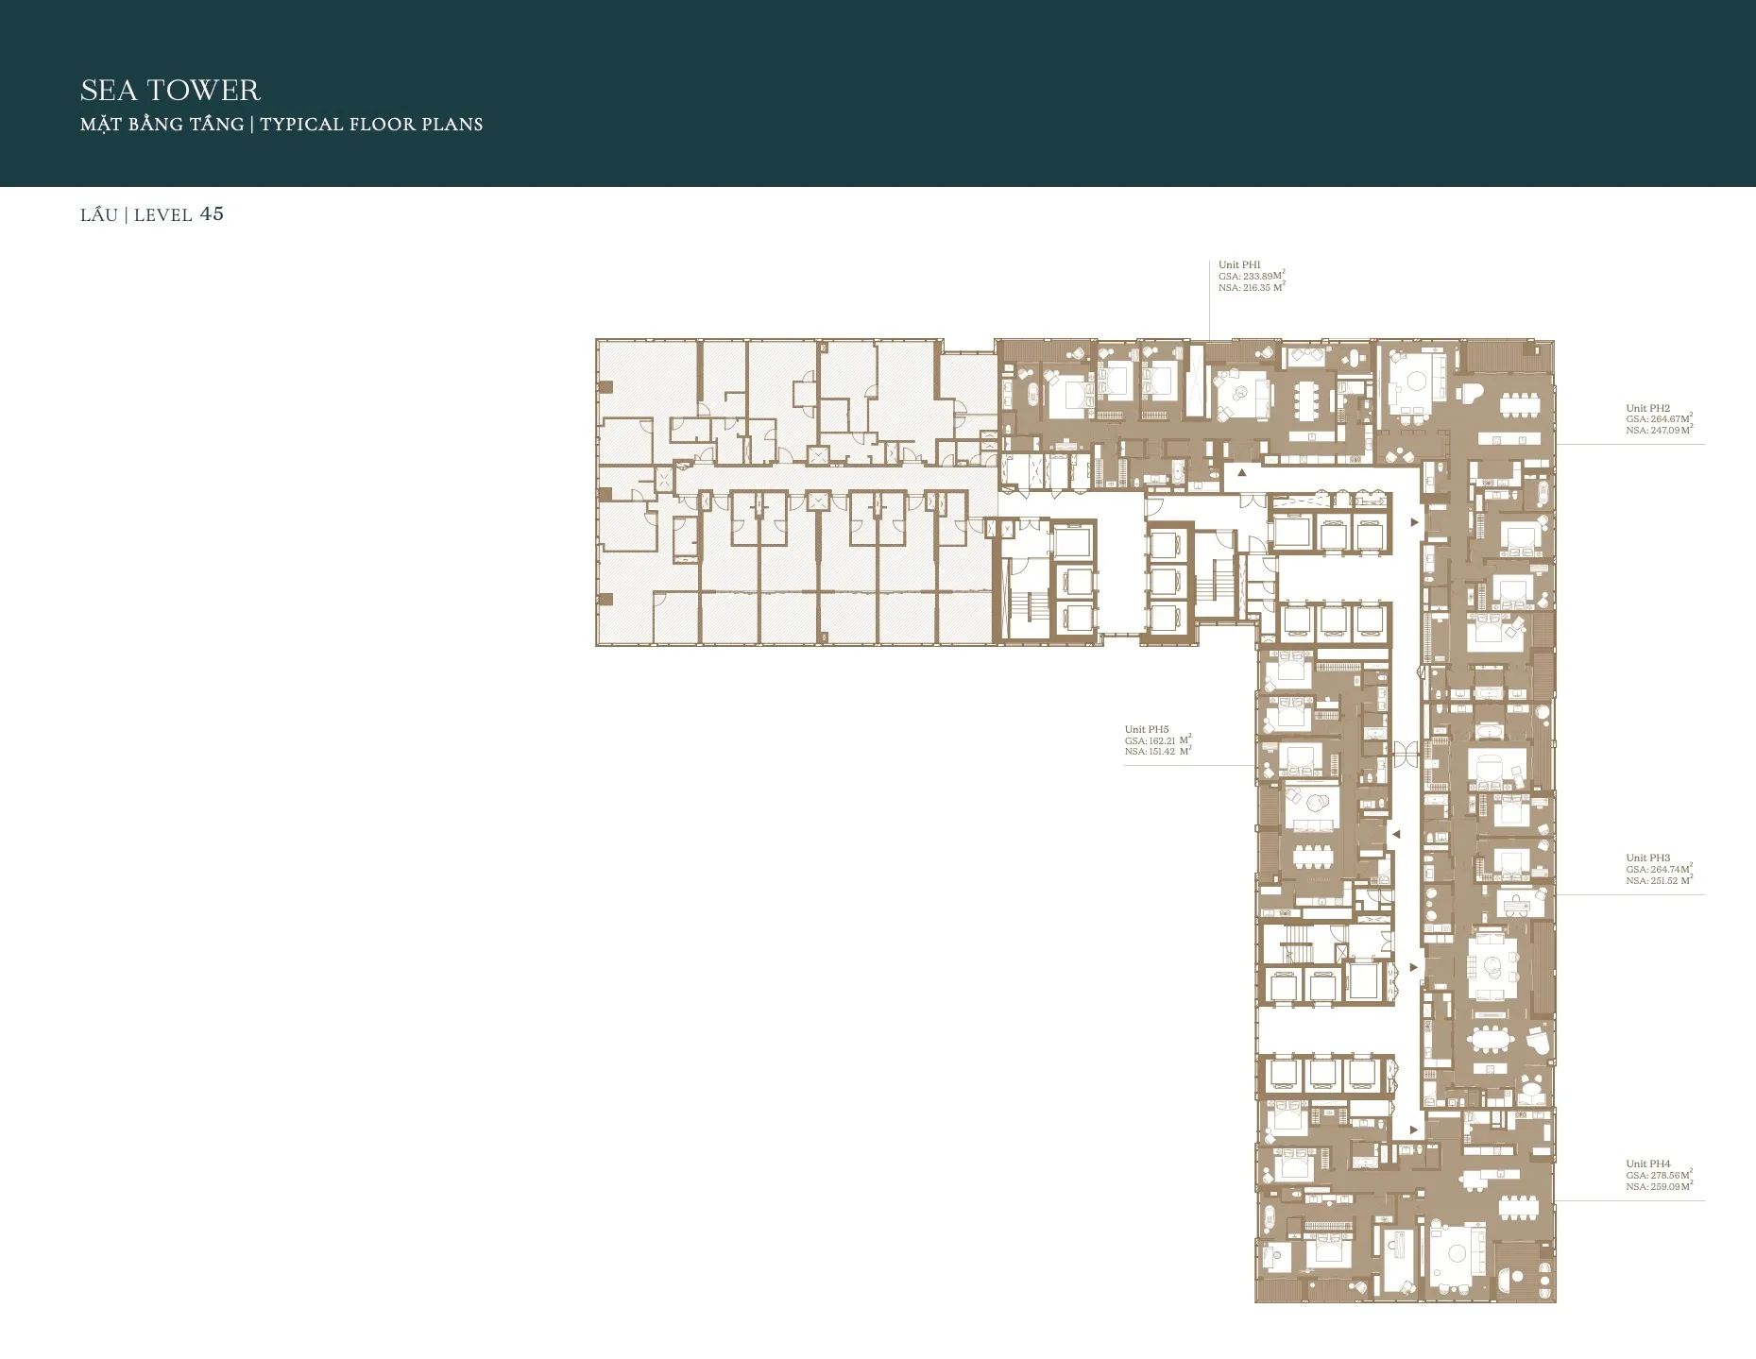
Task: Toggle the corridor arrow marker near Unit PH3
Action: coord(1414,966)
